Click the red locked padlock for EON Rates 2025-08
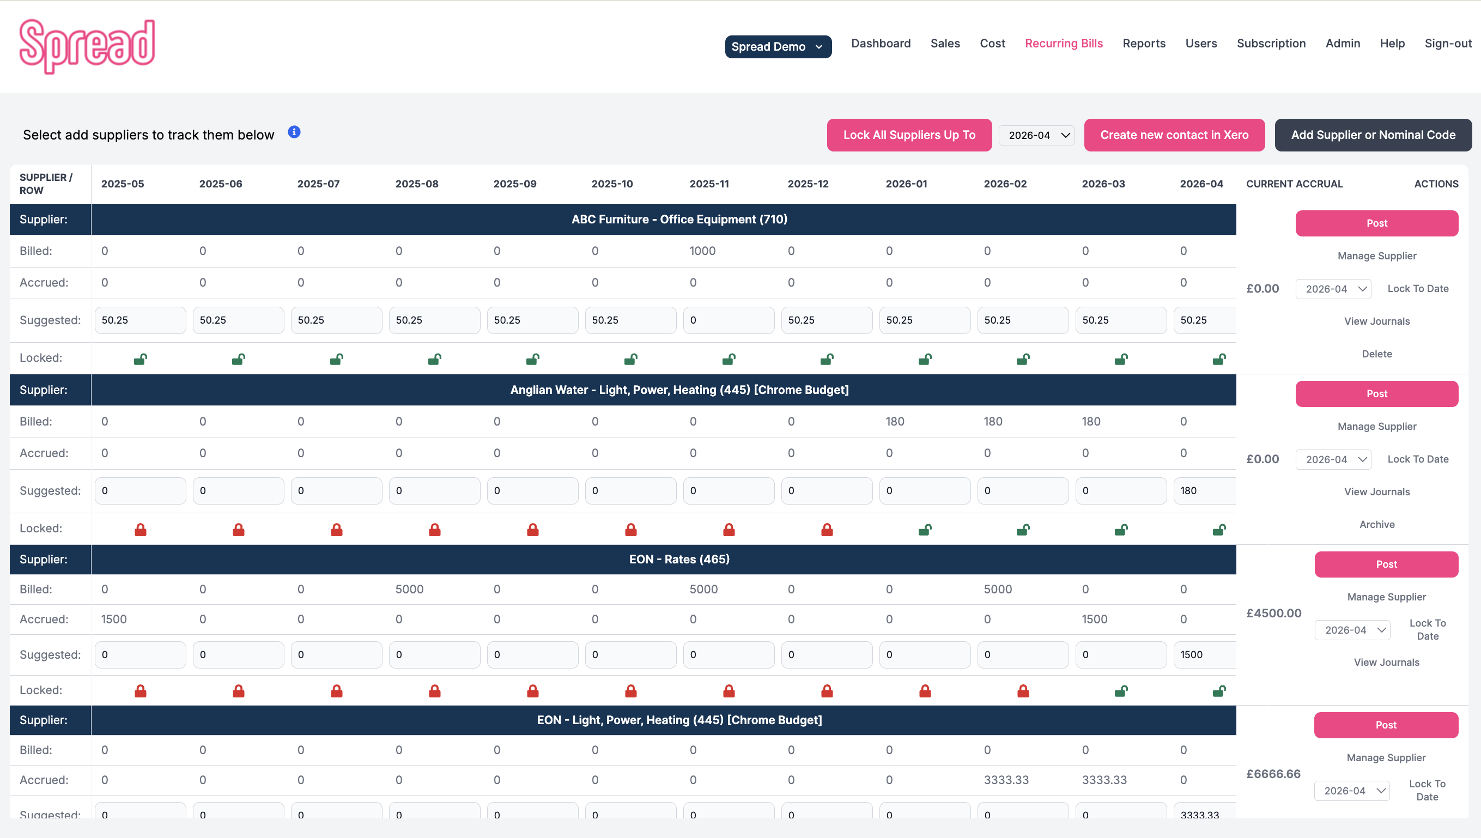1481x838 pixels. point(435,690)
